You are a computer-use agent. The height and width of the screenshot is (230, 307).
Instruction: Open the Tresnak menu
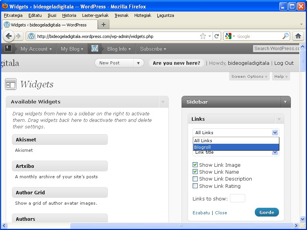pos(121,15)
